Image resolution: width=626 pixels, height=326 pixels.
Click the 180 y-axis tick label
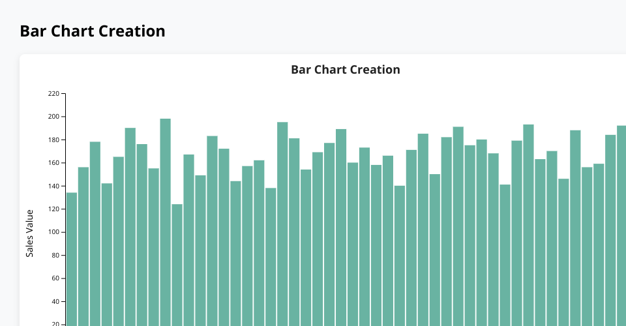click(x=53, y=140)
